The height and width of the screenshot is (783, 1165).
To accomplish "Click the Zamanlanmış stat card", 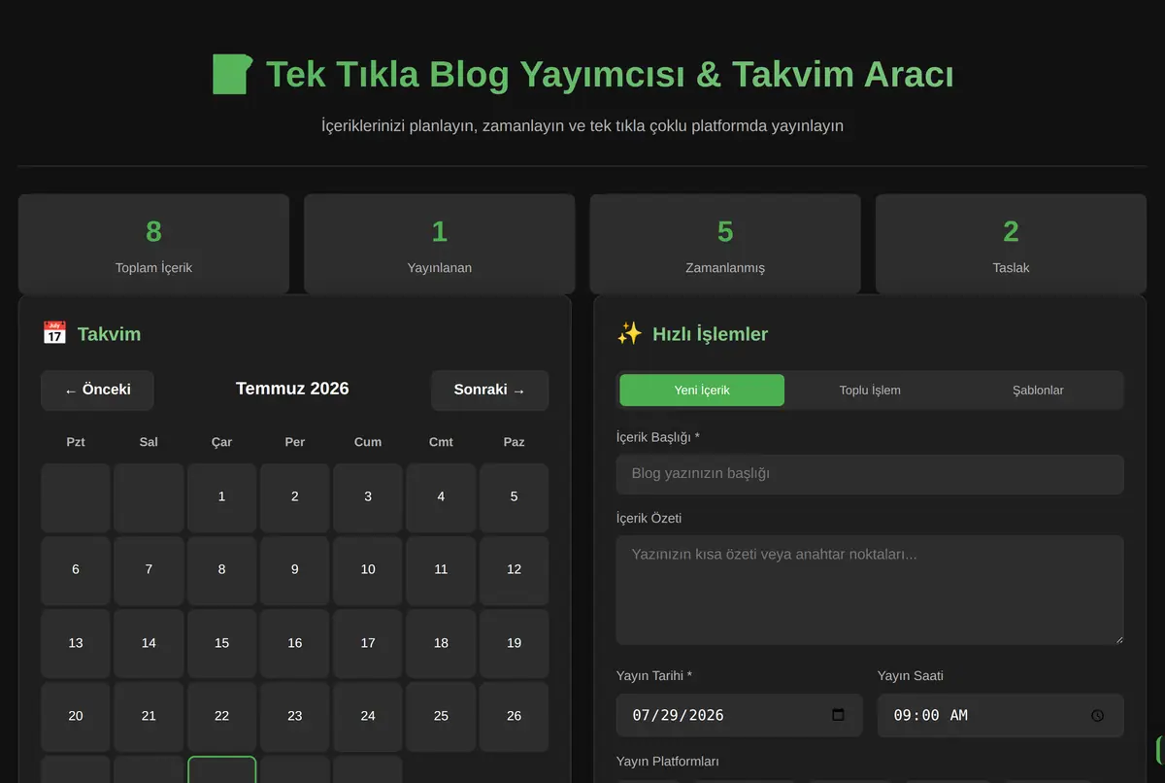I will pyautogui.click(x=725, y=244).
